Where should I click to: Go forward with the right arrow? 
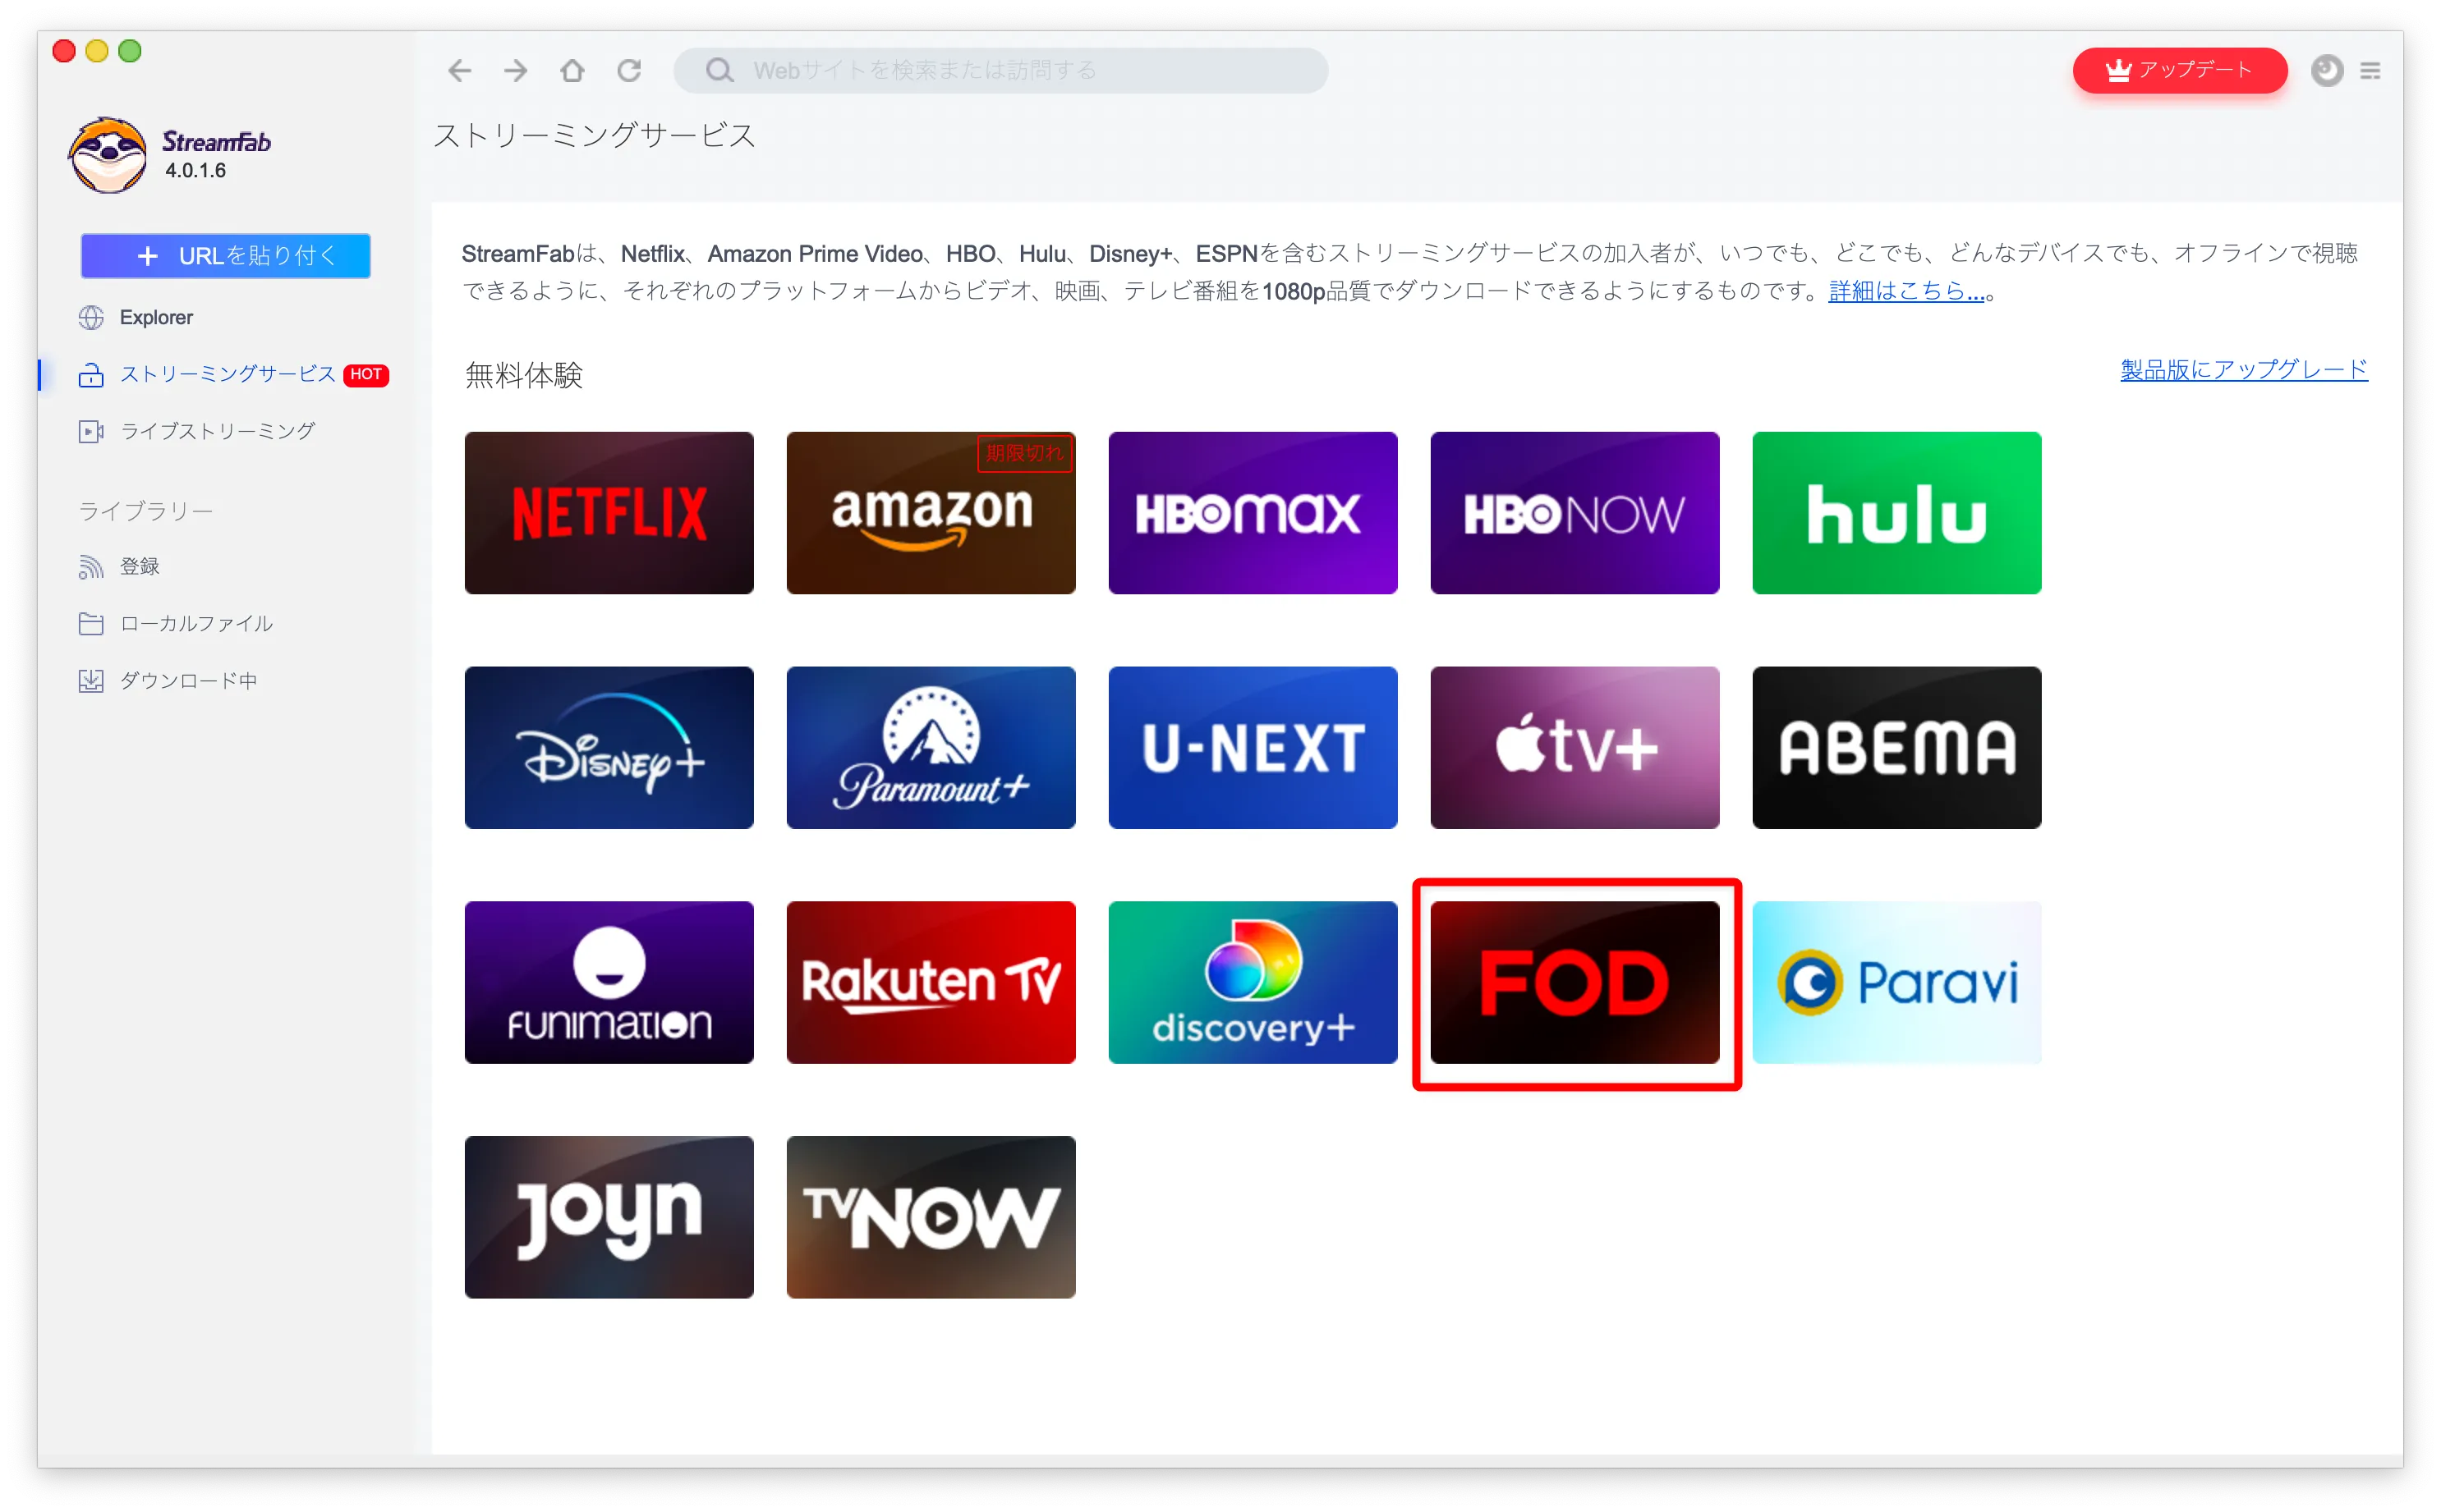pos(515,70)
